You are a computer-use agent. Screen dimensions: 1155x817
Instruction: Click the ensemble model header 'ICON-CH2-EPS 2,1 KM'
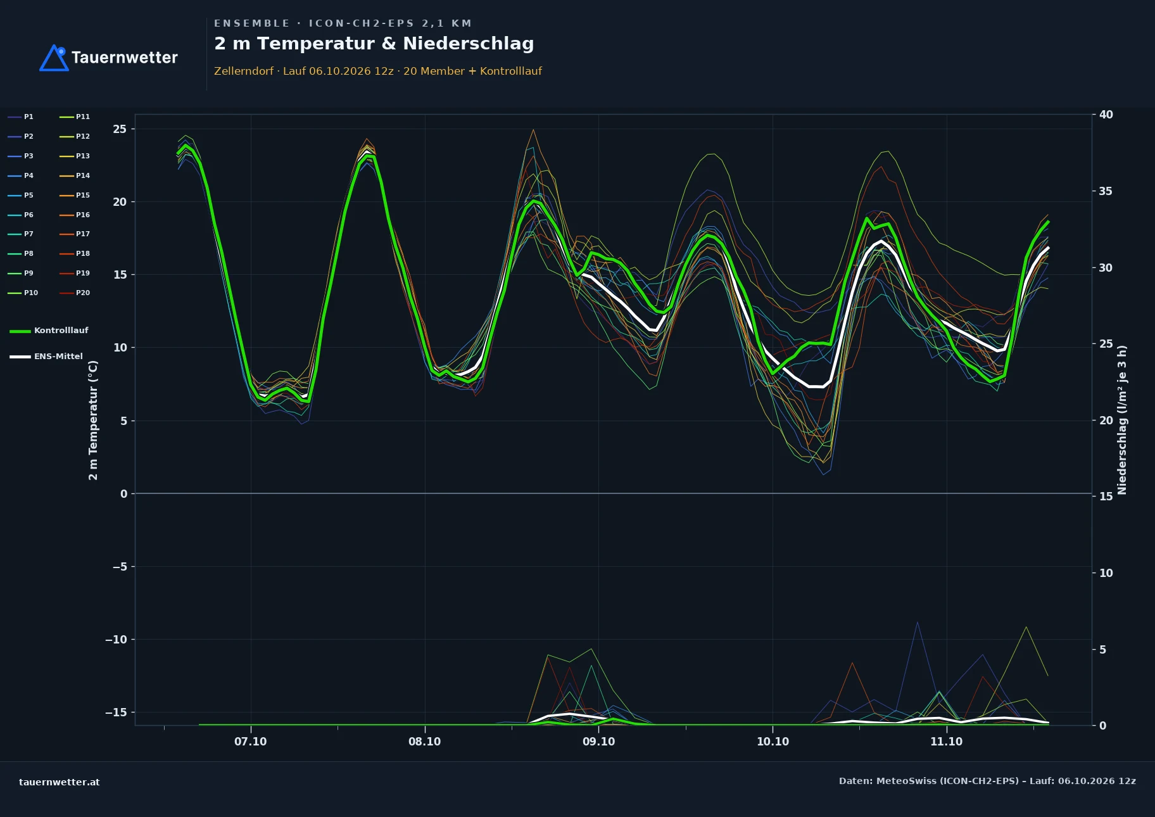[x=390, y=23]
